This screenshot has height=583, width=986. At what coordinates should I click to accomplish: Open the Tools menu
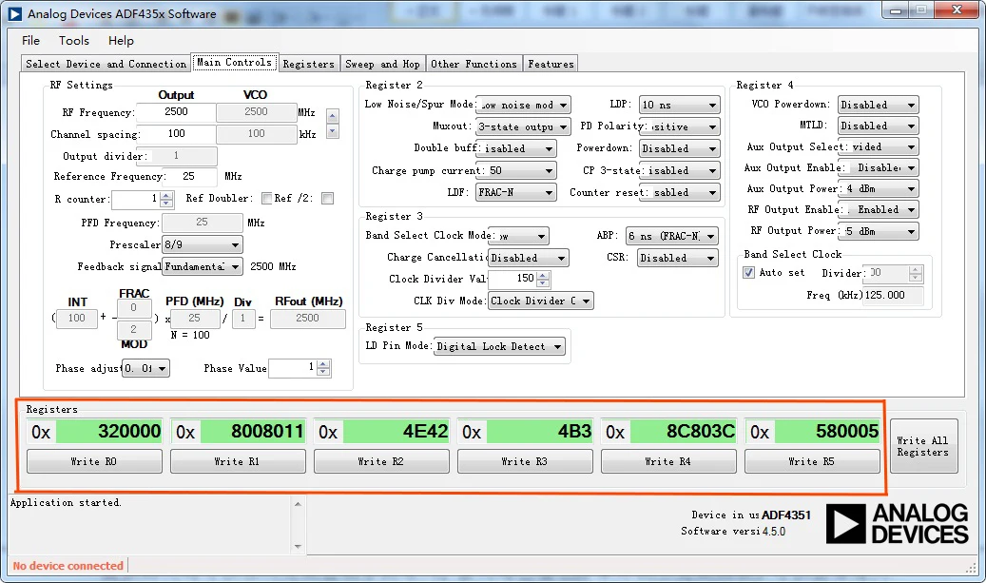[x=74, y=40]
